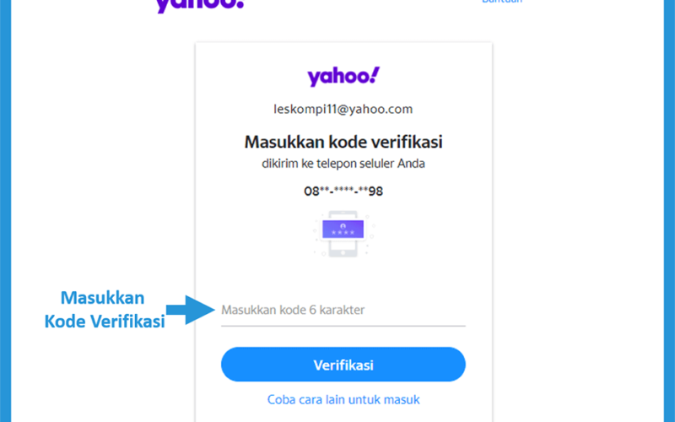675x422 pixels.
Task: Click the word 'Masukkan' in blue annotation
Action: click(102, 298)
